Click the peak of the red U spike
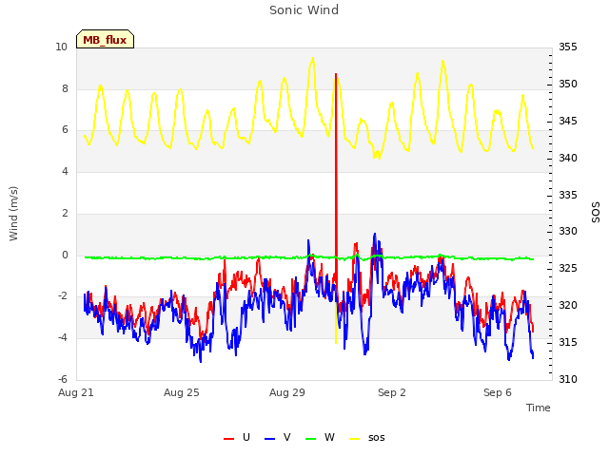609x456 pixels. (x=336, y=74)
